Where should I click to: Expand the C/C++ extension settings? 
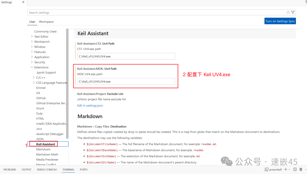point(34,77)
